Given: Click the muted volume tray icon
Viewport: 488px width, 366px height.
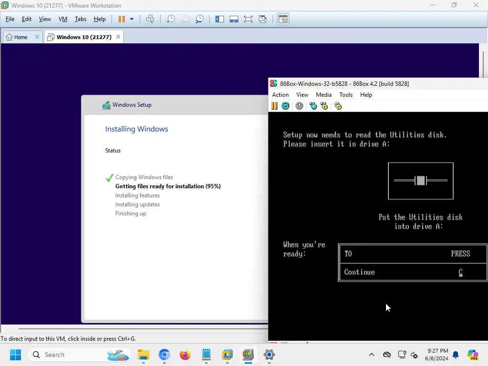Looking at the screenshot, I should click(414, 355).
